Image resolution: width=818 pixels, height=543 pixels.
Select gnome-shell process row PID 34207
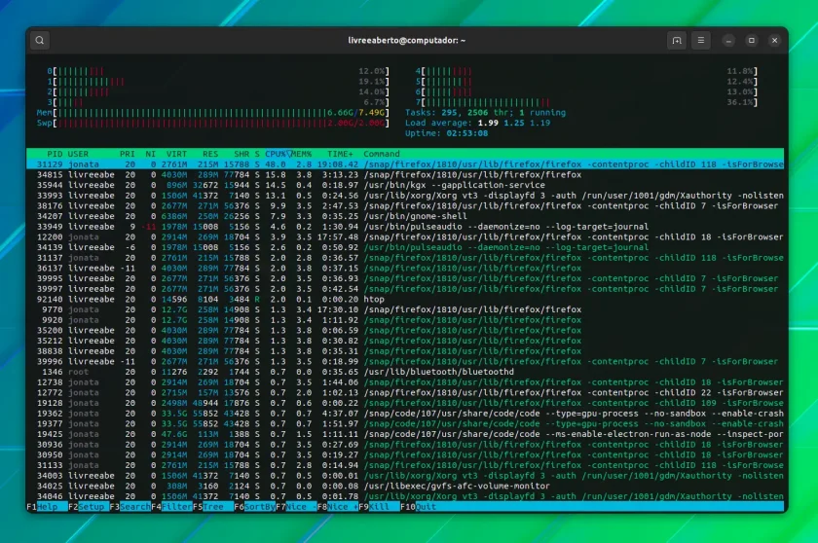pos(405,216)
